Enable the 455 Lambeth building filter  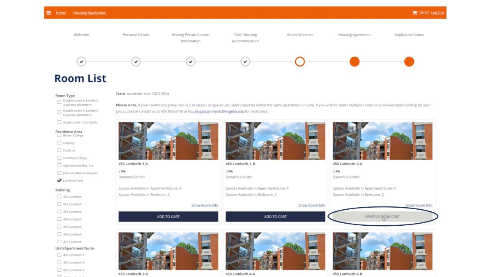coord(60,227)
